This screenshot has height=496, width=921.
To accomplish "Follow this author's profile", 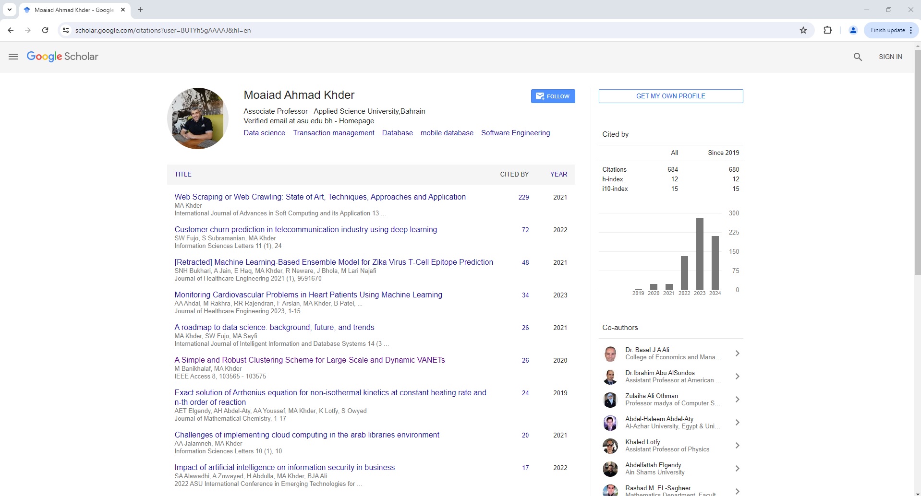I will pyautogui.click(x=553, y=96).
